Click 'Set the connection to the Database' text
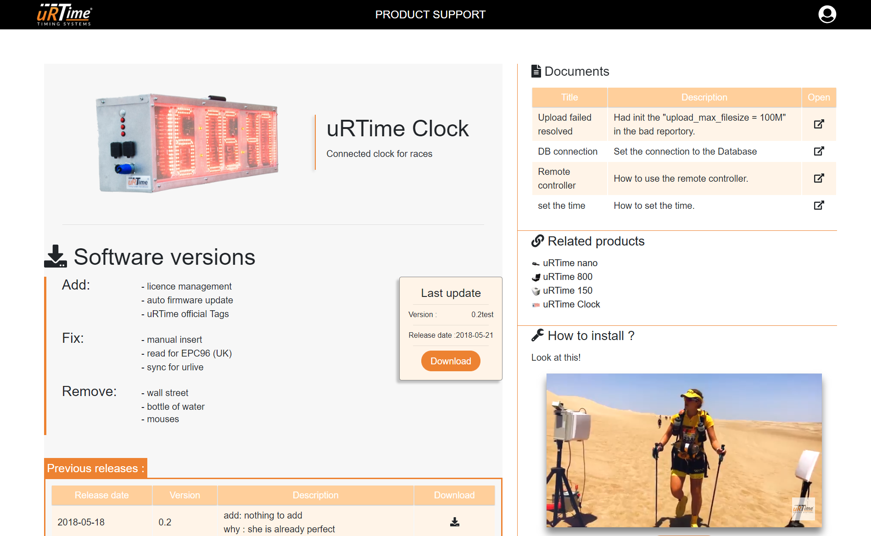 click(685, 151)
